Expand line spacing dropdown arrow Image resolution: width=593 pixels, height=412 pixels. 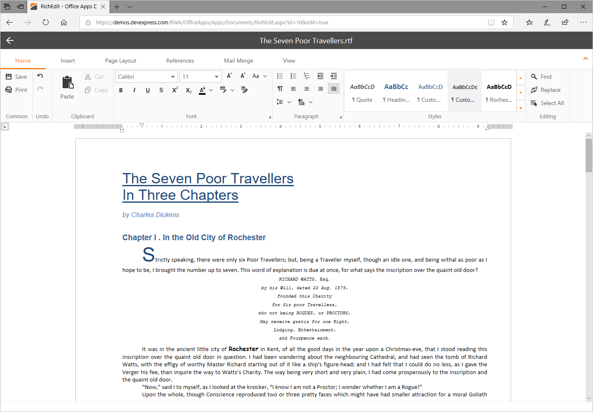tap(289, 102)
